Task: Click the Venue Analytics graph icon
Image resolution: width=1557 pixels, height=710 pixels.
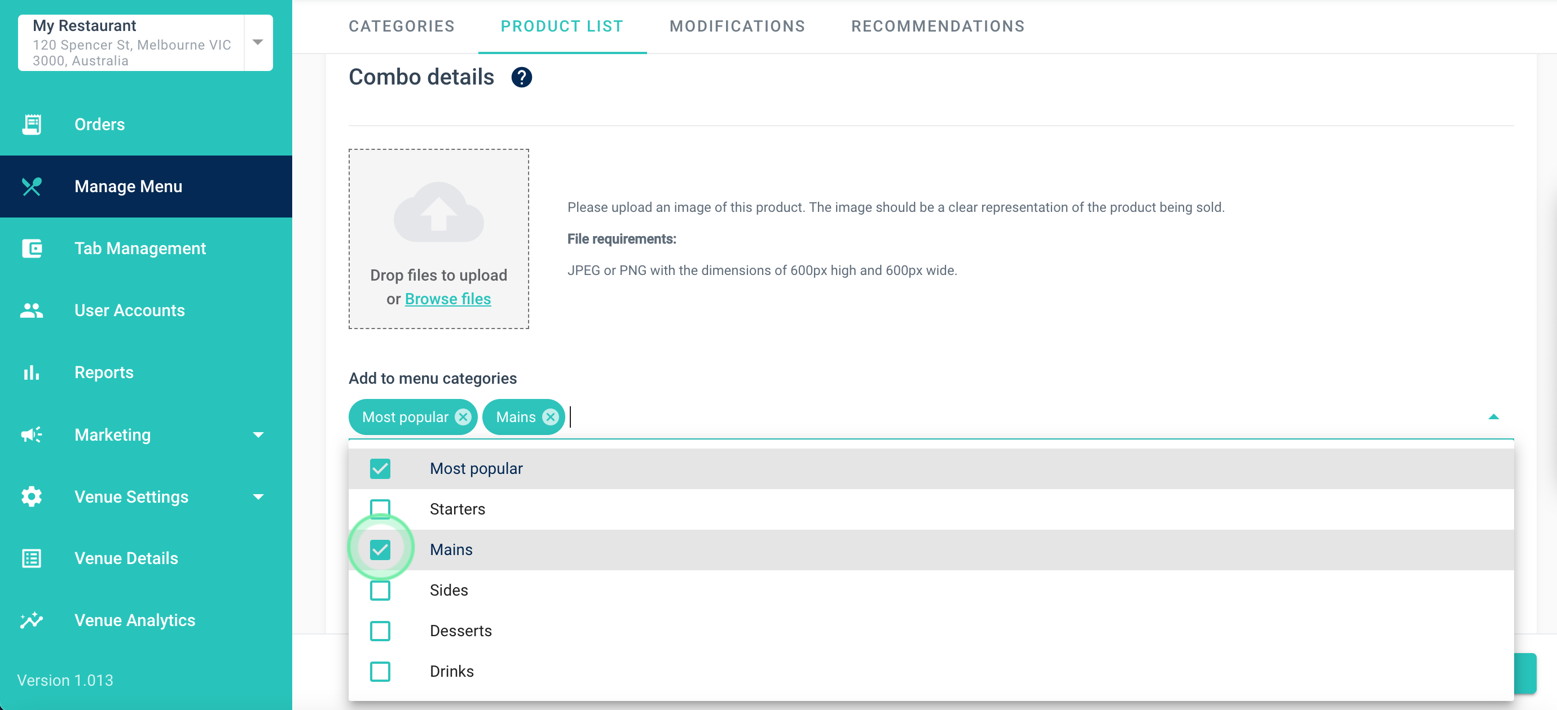Action: 32,620
